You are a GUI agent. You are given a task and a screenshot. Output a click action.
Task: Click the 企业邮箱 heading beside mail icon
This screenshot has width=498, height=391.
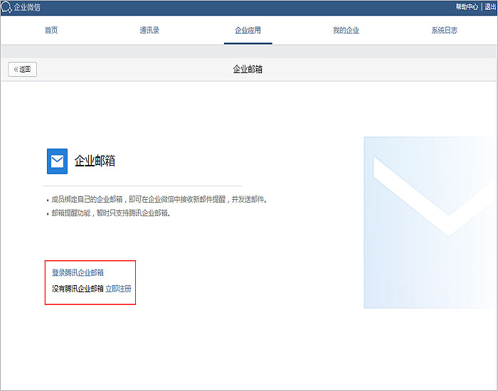95,161
